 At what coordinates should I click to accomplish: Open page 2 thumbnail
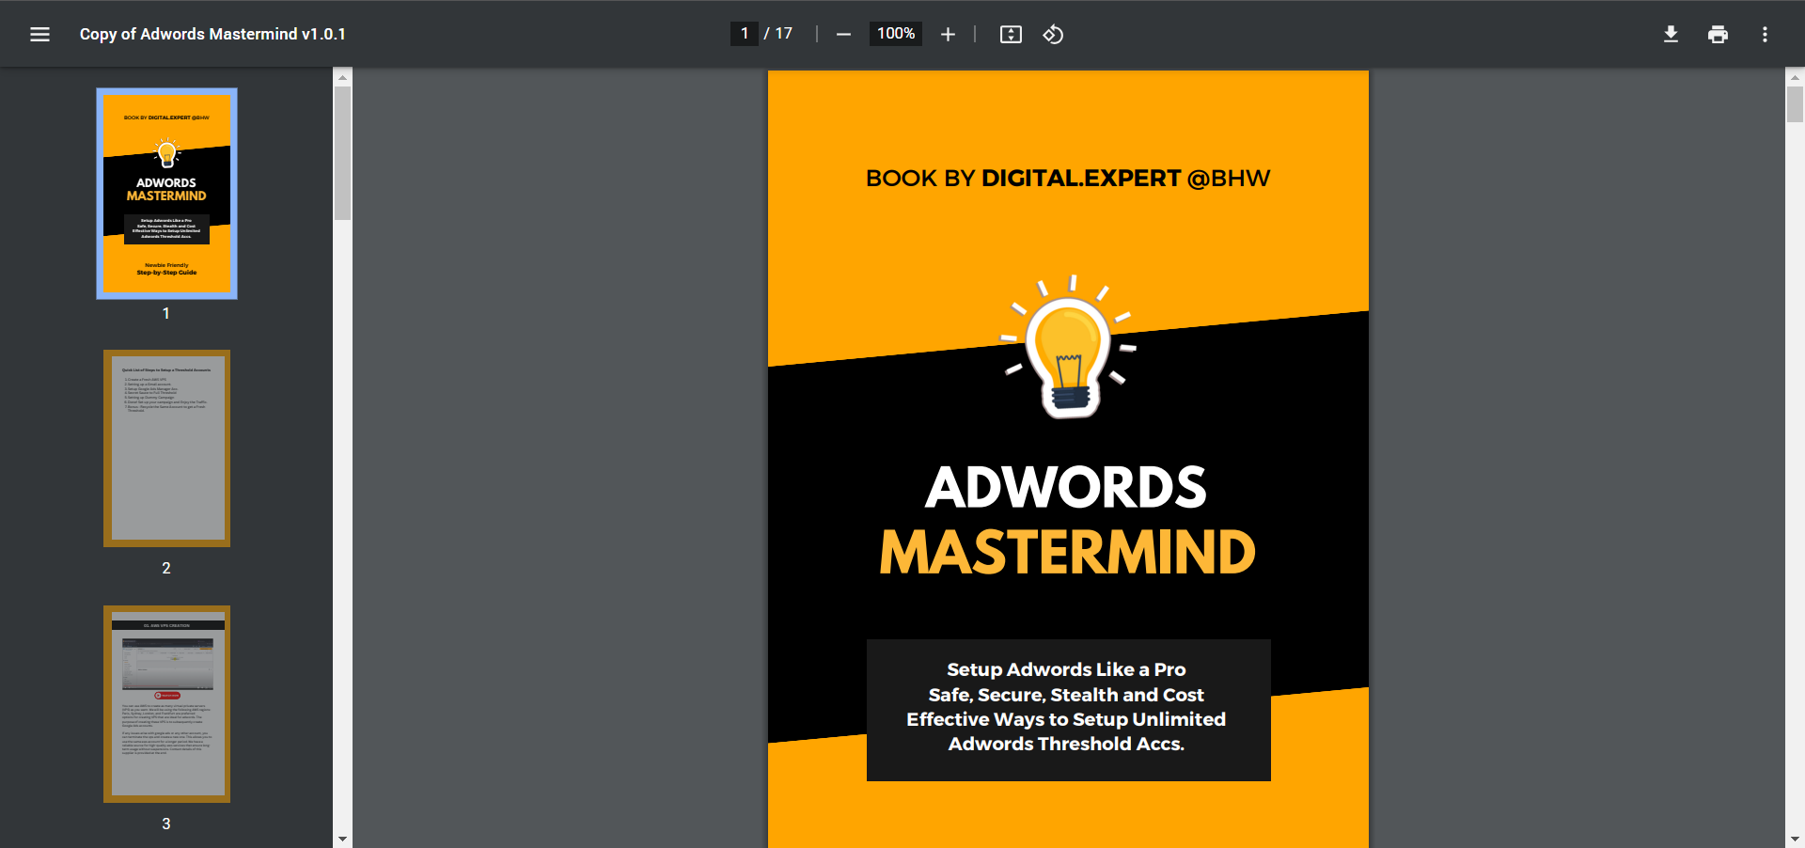pyautogui.click(x=166, y=448)
